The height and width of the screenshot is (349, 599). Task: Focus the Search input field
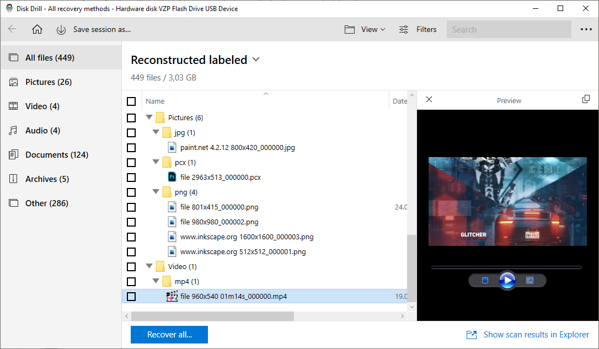coord(509,29)
